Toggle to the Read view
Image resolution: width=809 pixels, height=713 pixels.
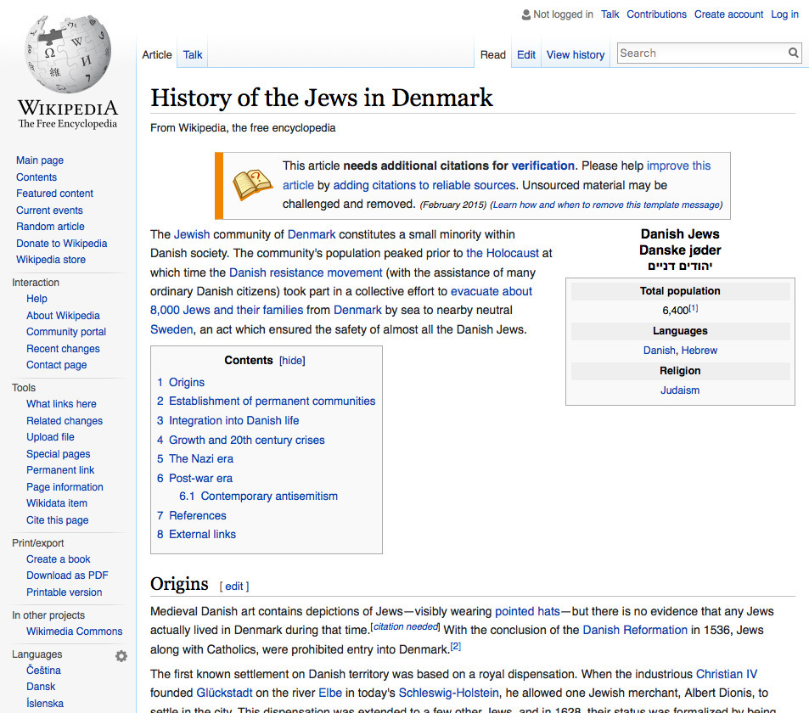click(492, 54)
